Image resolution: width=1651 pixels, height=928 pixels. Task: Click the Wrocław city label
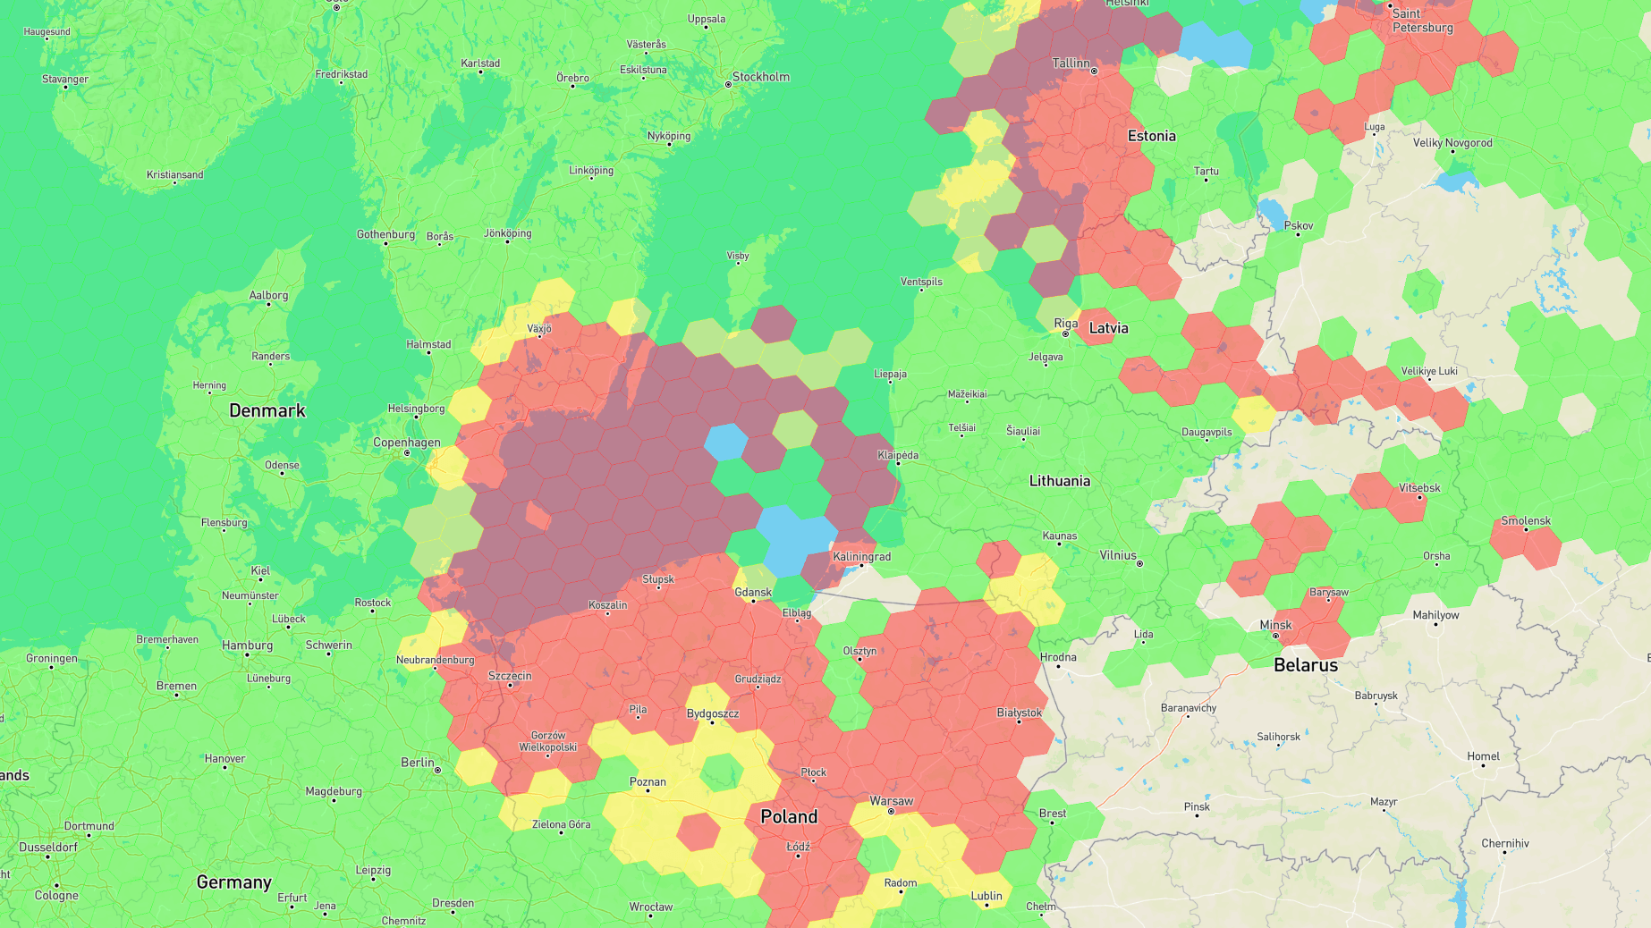(650, 907)
